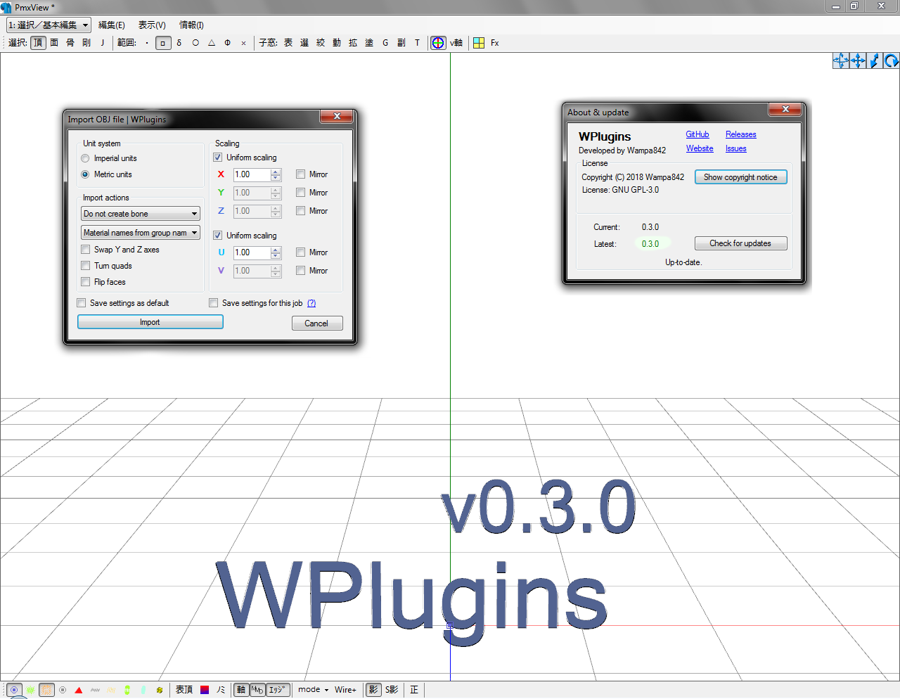Toggle the 軸 axis display button
Screen dimensions: 900x699
click(x=241, y=690)
